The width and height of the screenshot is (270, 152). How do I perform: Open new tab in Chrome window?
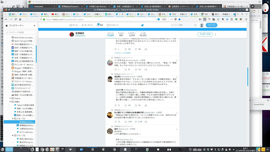[x=252, y=6]
